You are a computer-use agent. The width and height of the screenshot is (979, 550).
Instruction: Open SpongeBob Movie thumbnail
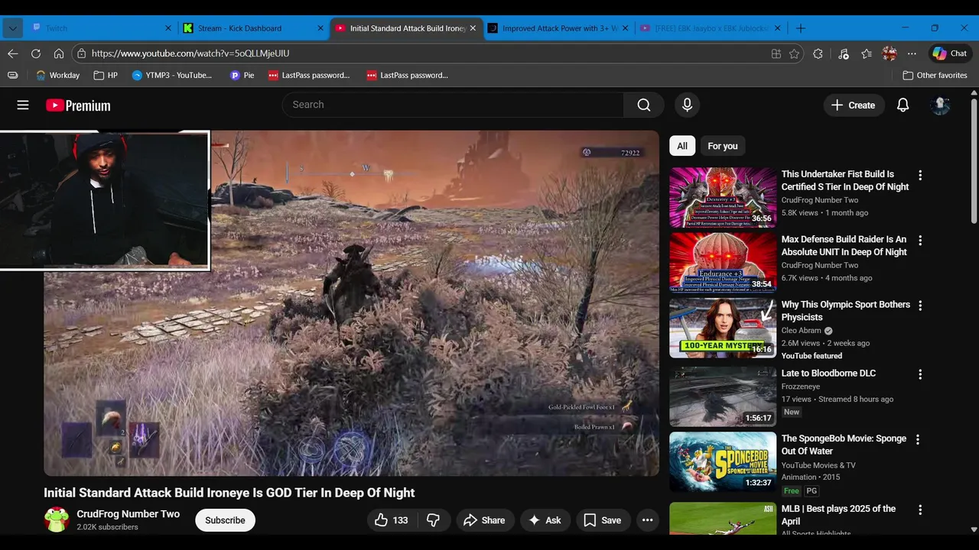point(723,462)
